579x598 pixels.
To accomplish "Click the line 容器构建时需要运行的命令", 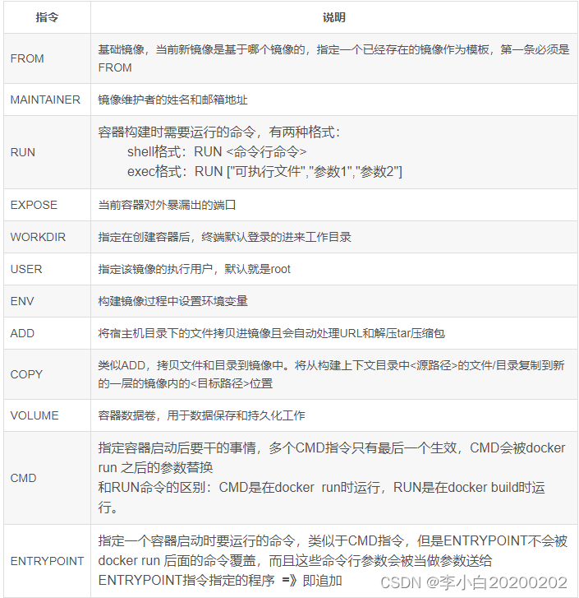I will tap(219, 132).
